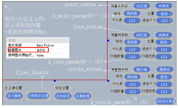Click the 返回运行界面 button
The image size is (178, 108).
click(165, 101)
